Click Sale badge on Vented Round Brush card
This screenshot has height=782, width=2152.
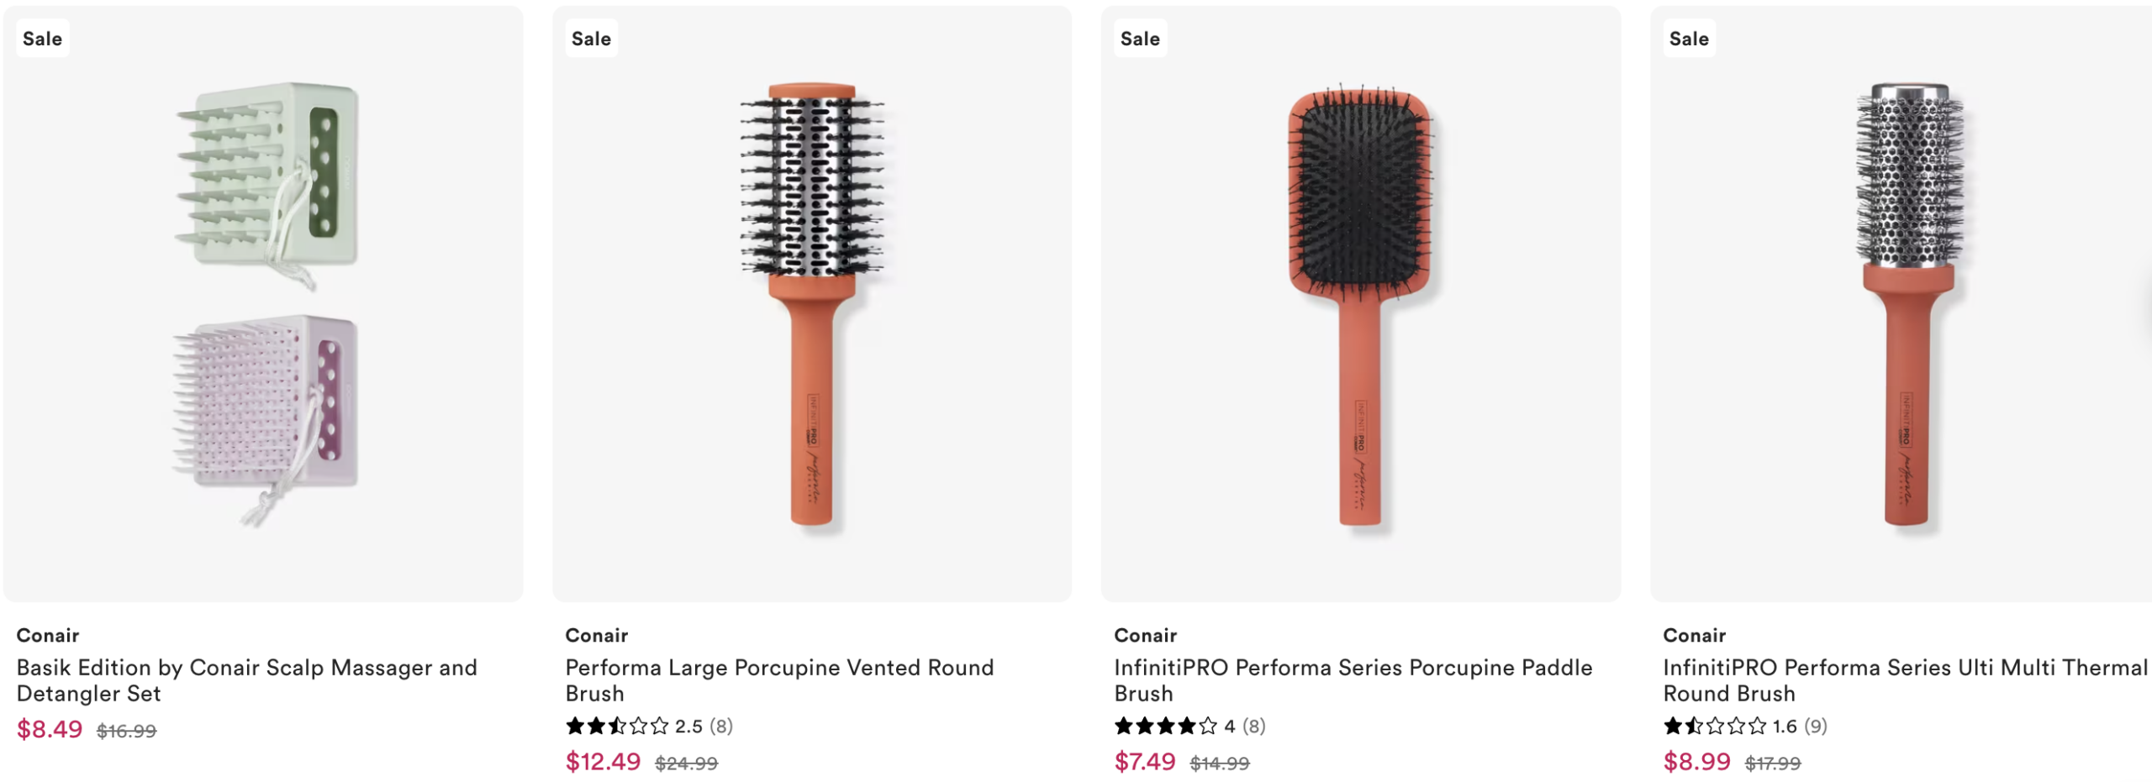(591, 39)
